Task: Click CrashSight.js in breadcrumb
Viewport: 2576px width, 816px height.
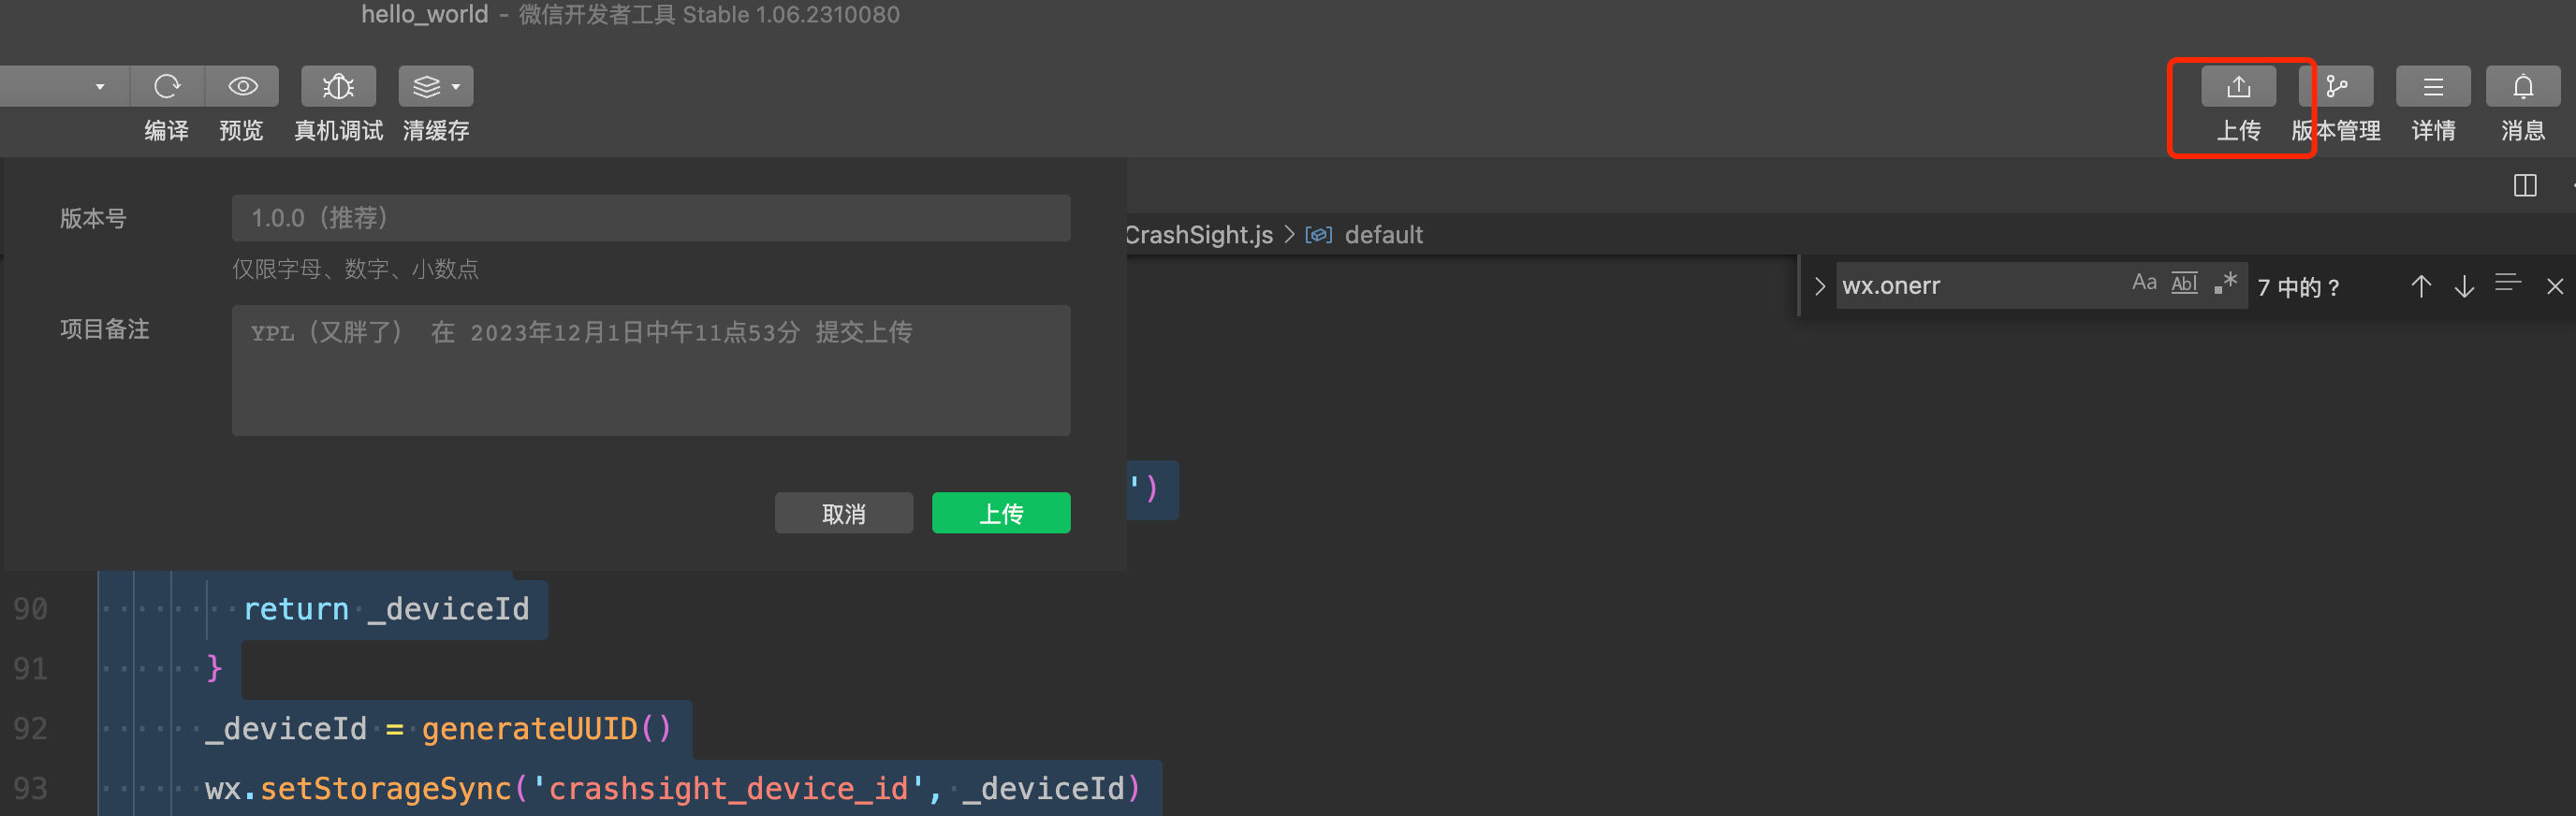Action: coord(1198,235)
